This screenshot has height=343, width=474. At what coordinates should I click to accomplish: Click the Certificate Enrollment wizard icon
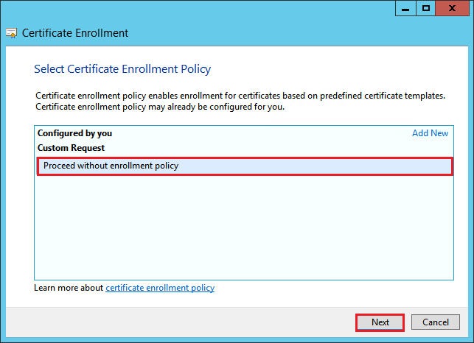click(x=12, y=33)
